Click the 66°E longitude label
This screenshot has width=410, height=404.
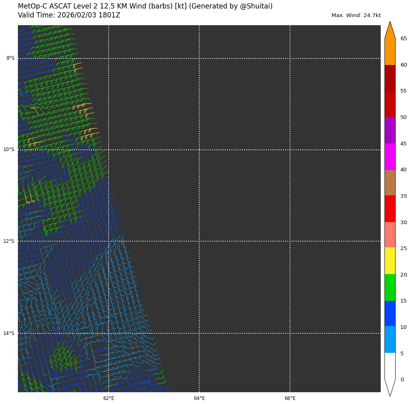(290, 398)
